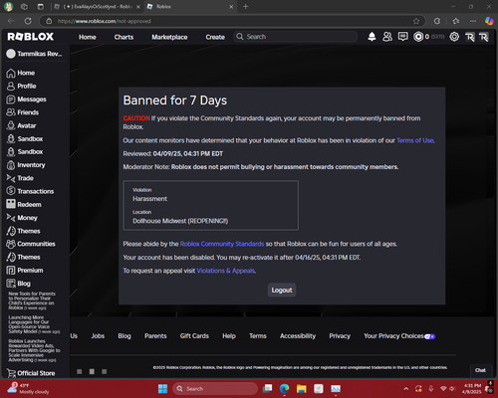Click the browser address bar
This screenshot has height=398, width=498.
click(232, 21)
